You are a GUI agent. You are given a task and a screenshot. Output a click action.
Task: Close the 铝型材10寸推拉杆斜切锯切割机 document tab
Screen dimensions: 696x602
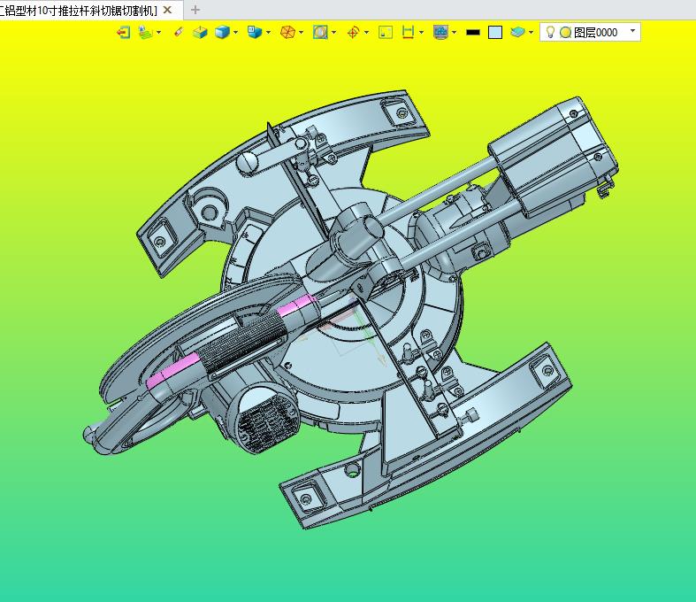[x=168, y=10]
